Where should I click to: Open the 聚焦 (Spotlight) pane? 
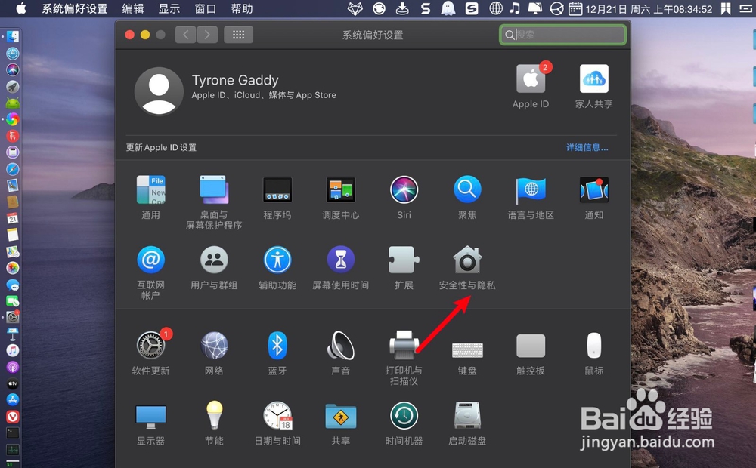click(x=467, y=189)
